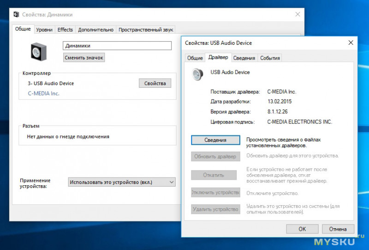Screen dimensions: 369x250
Task: Open controller Свойства button
Action: pyautogui.click(x=155, y=83)
